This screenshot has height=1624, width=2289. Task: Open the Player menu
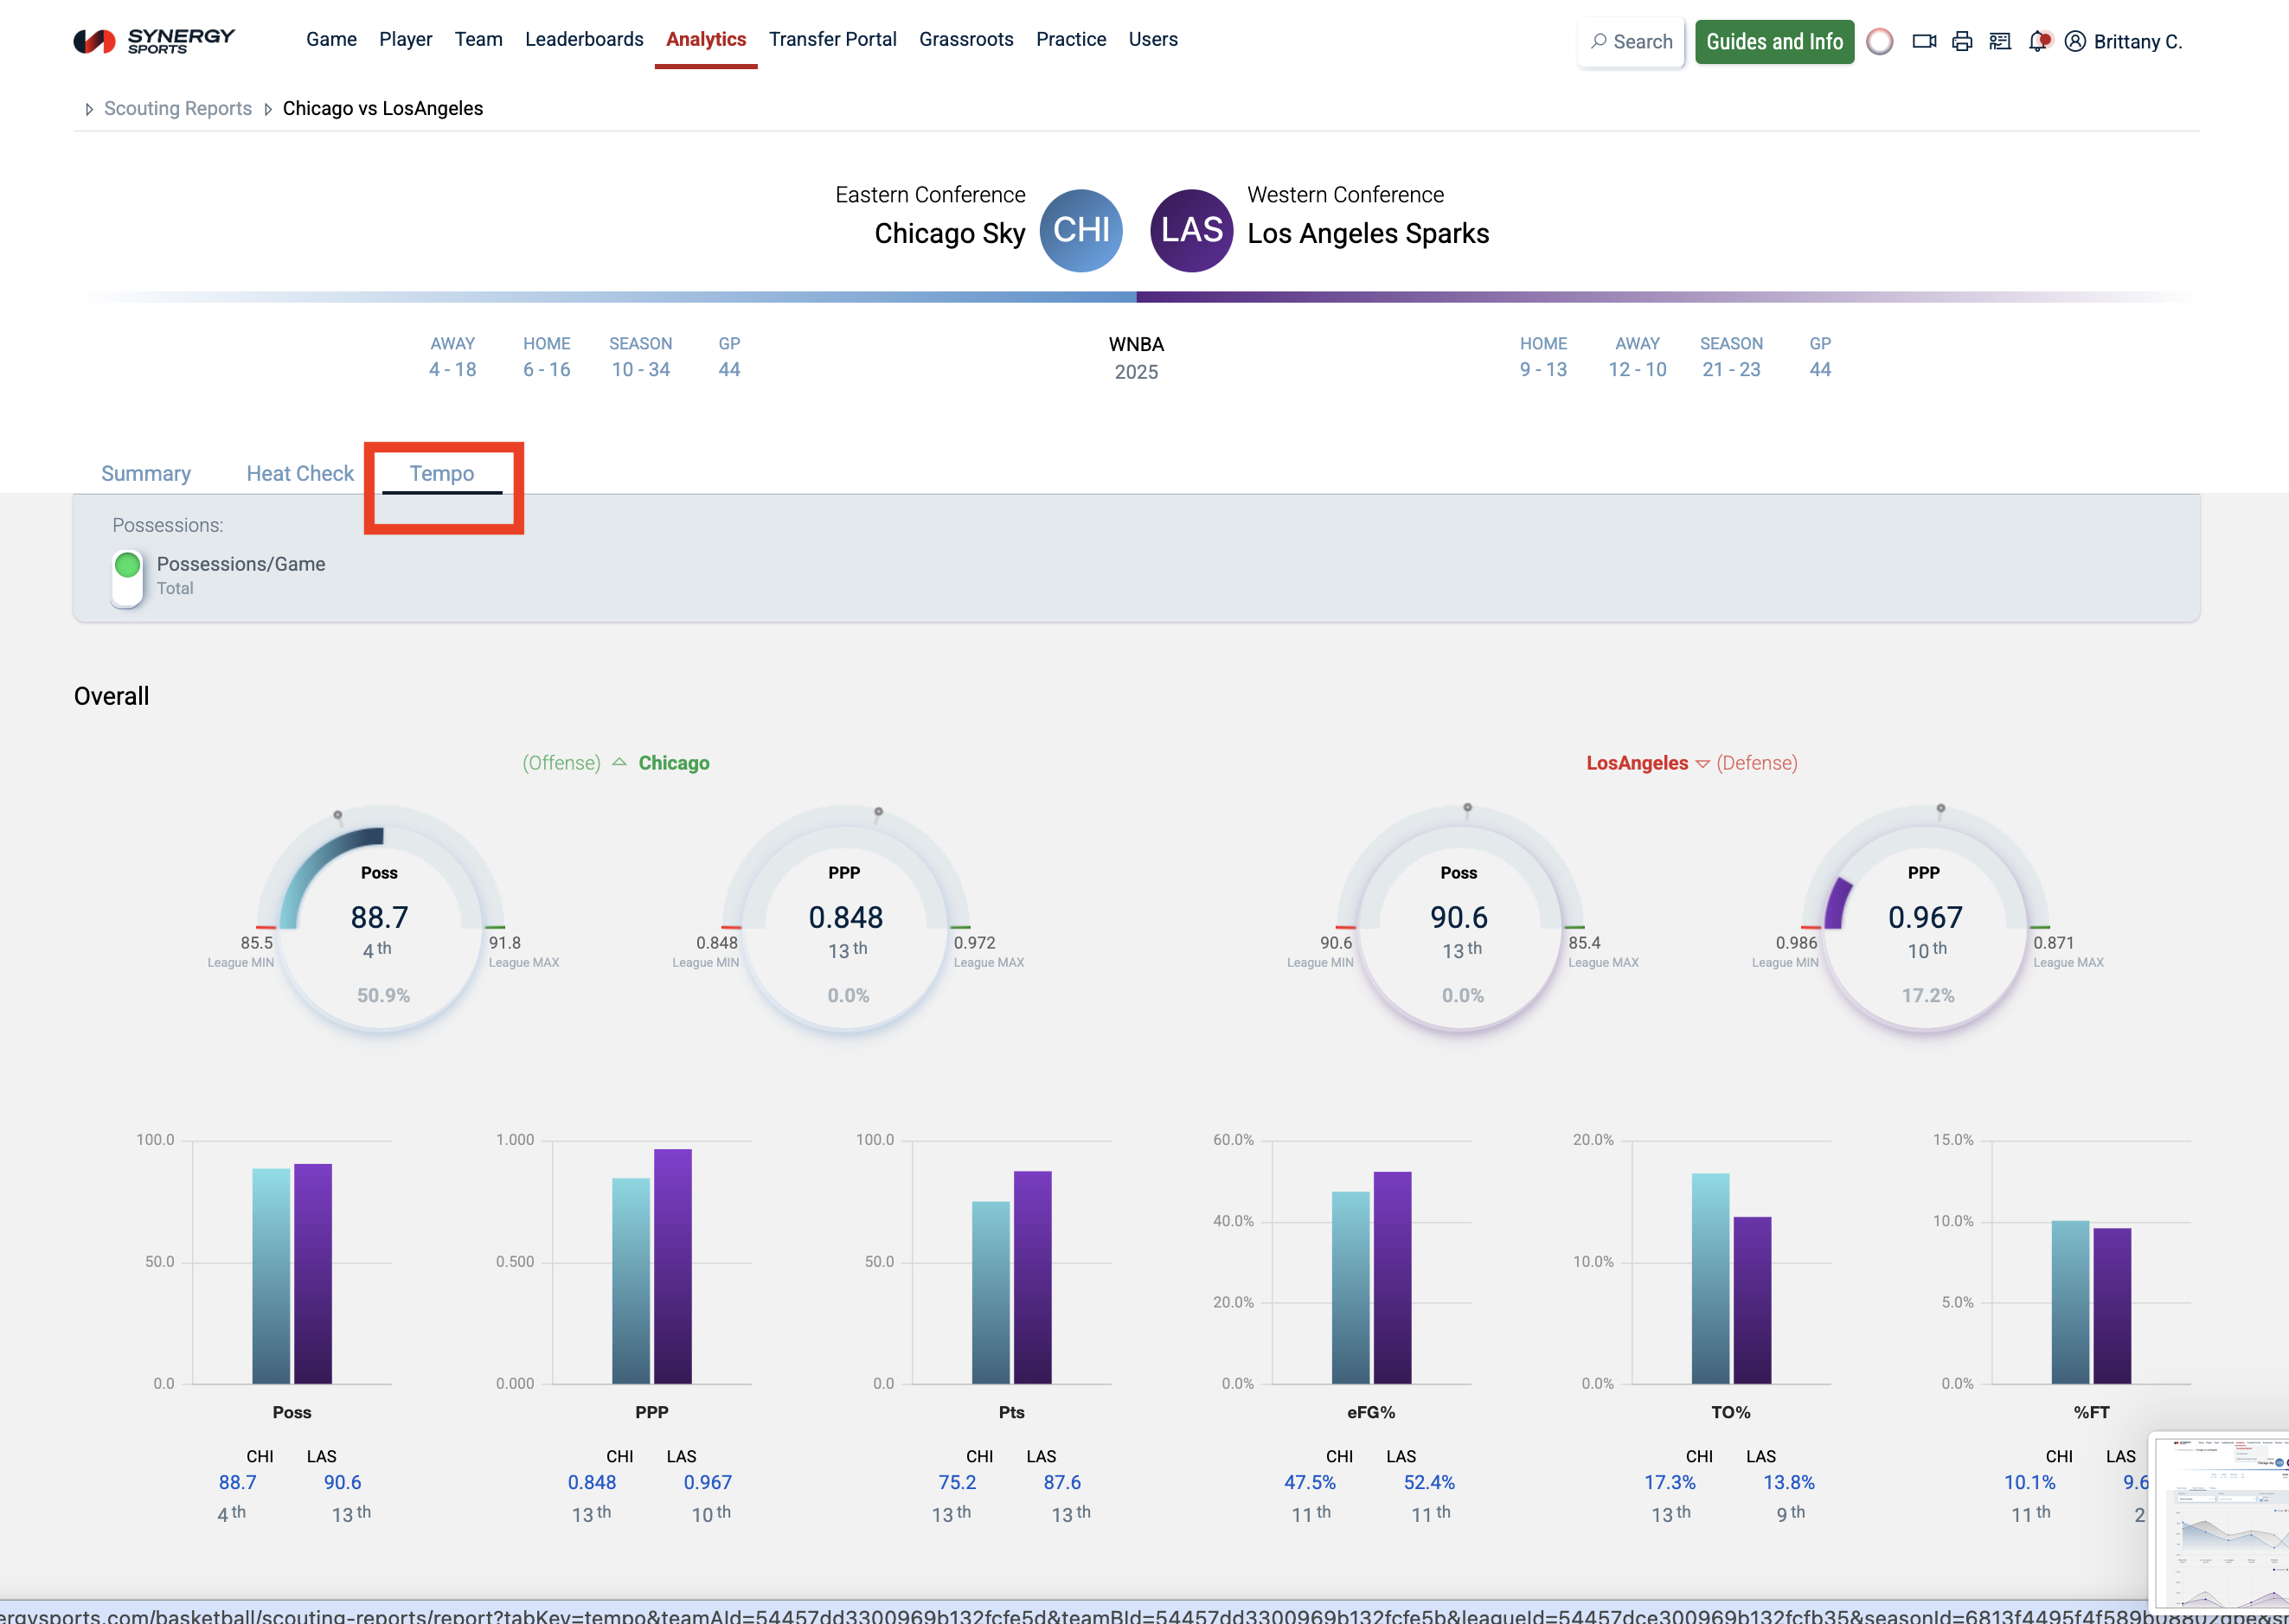[405, 39]
